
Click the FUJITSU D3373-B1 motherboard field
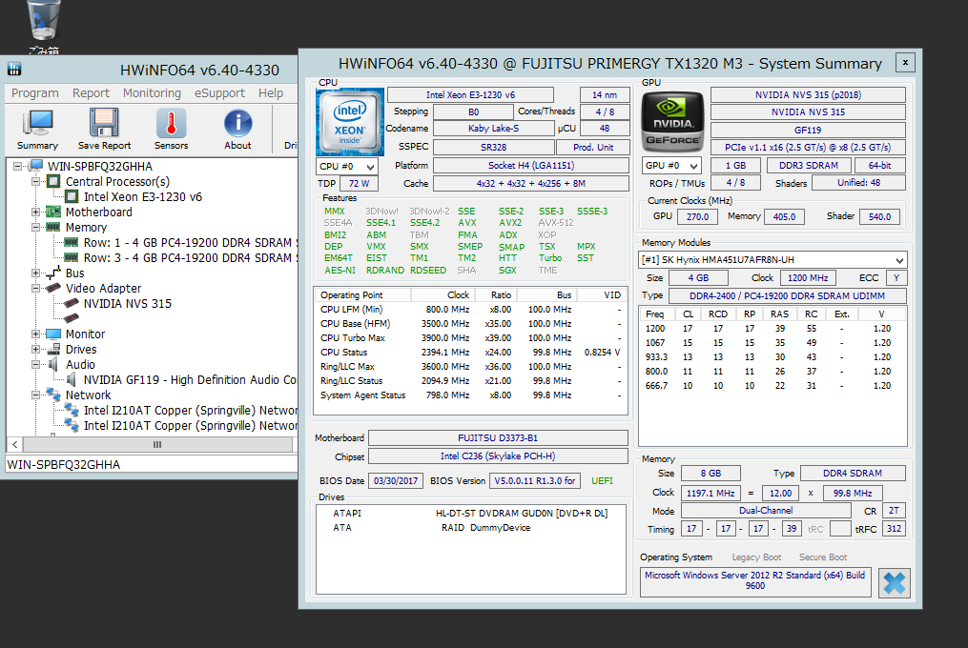tap(498, 438)
